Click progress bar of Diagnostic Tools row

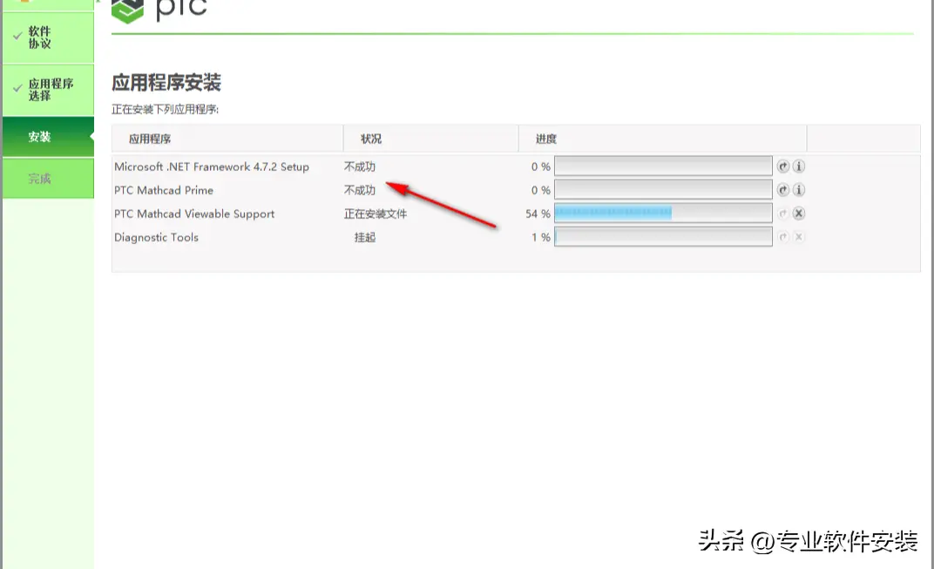pos(663,237)
